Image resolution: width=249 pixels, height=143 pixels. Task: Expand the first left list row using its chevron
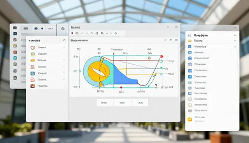[64, 47]
